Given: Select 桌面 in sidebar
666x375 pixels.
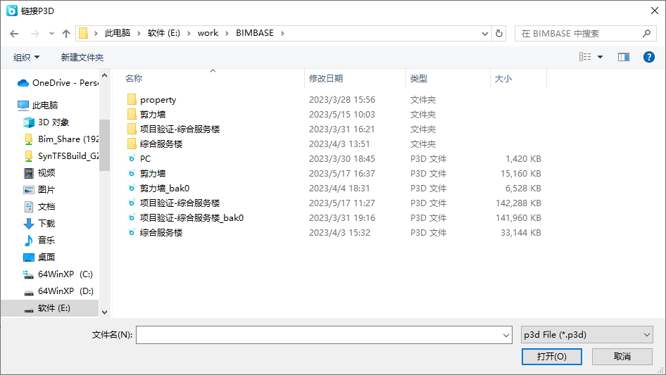Looking at the screenshot, I should [39, 257].
